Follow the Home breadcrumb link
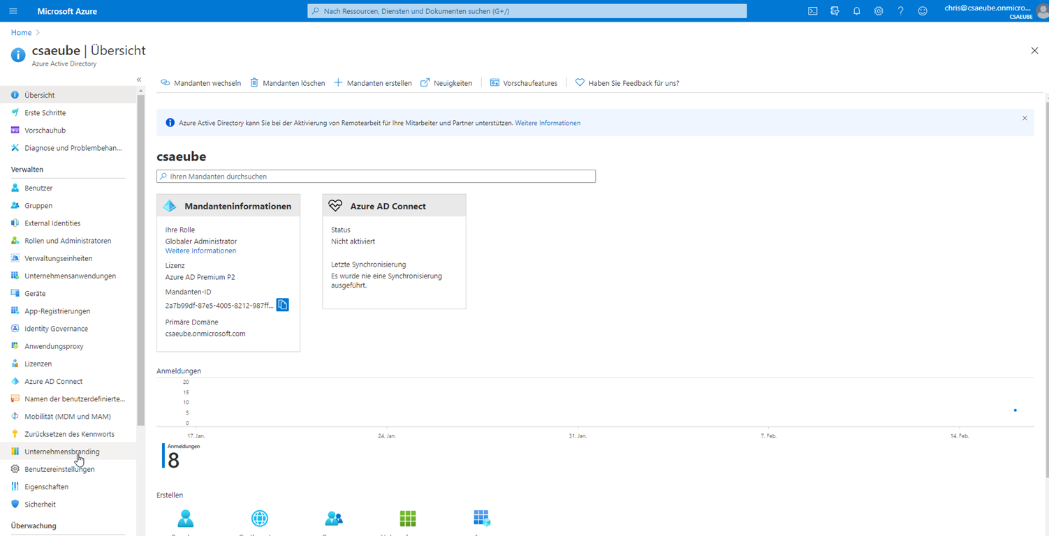This screenshot has width=1049, height=536. tap(21, 32)
